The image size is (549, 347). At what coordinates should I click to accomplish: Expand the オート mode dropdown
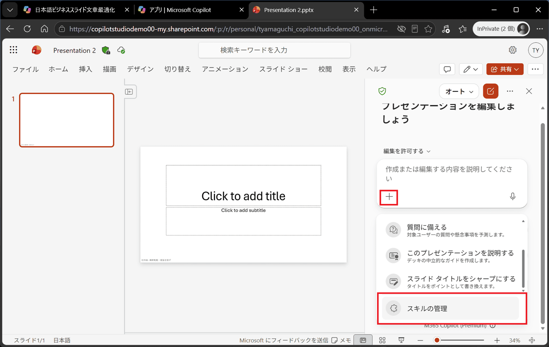[459, 92]
